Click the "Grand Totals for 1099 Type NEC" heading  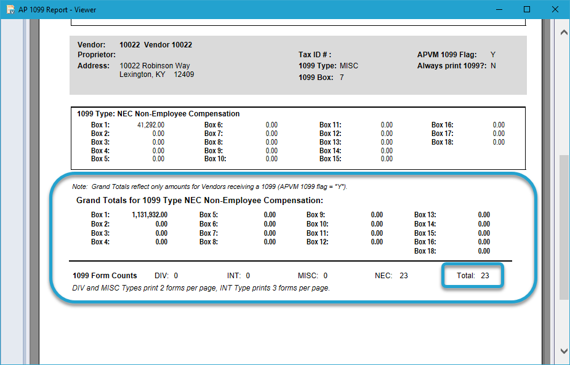pos(199,200)
